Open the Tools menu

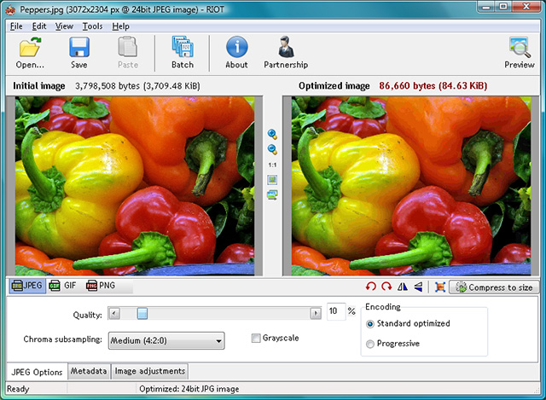click(x=93, y=26)
